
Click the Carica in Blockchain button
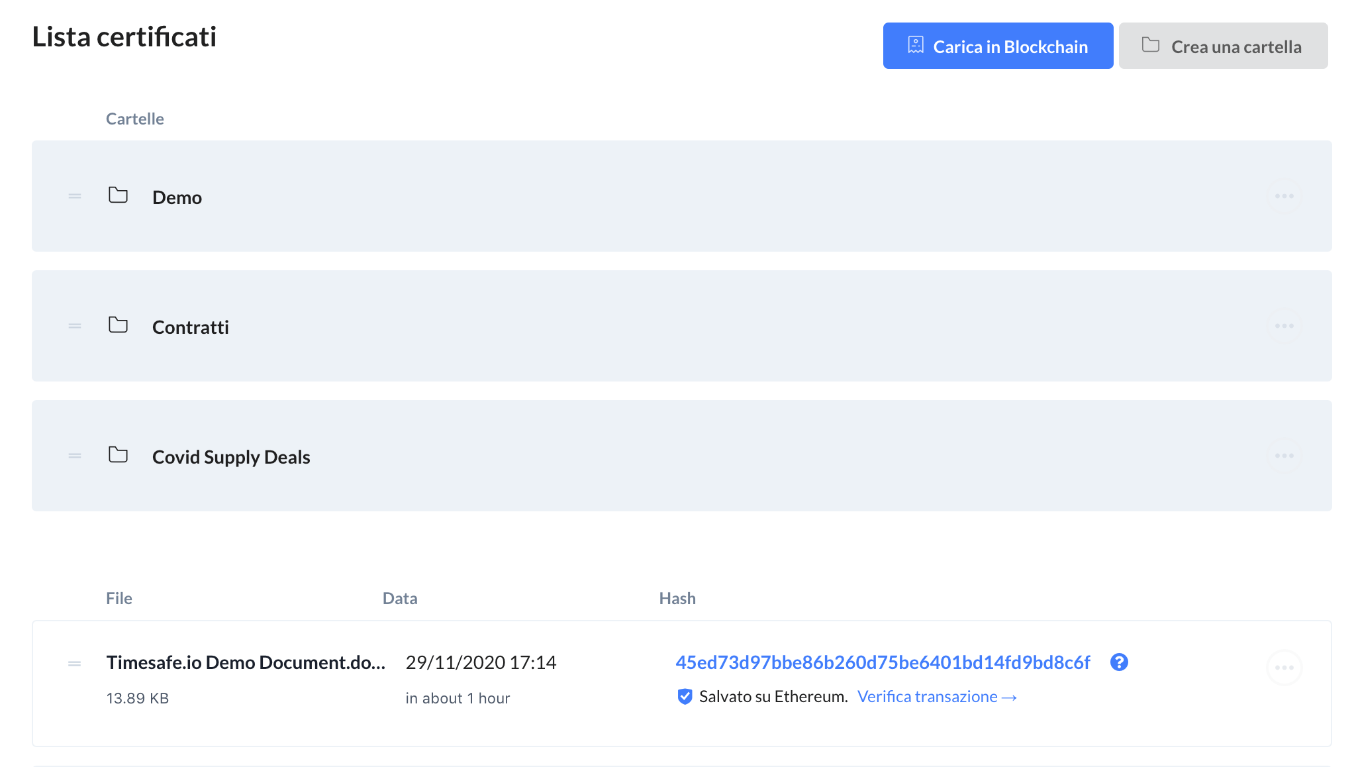point(998,46)
